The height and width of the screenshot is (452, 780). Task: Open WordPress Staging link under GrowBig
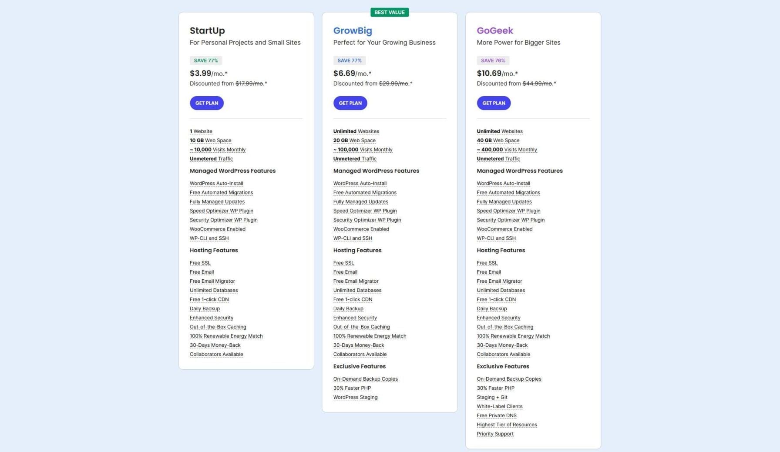pos(355,397)
